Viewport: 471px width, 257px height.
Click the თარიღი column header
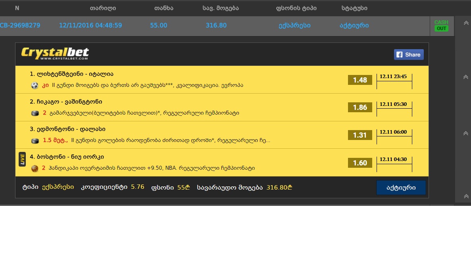tap(103, 8)
